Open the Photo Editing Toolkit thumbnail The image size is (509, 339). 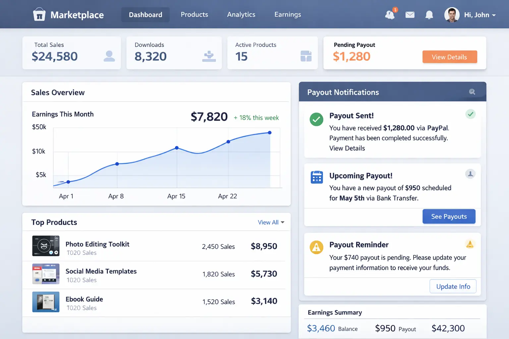pos(45,246)
